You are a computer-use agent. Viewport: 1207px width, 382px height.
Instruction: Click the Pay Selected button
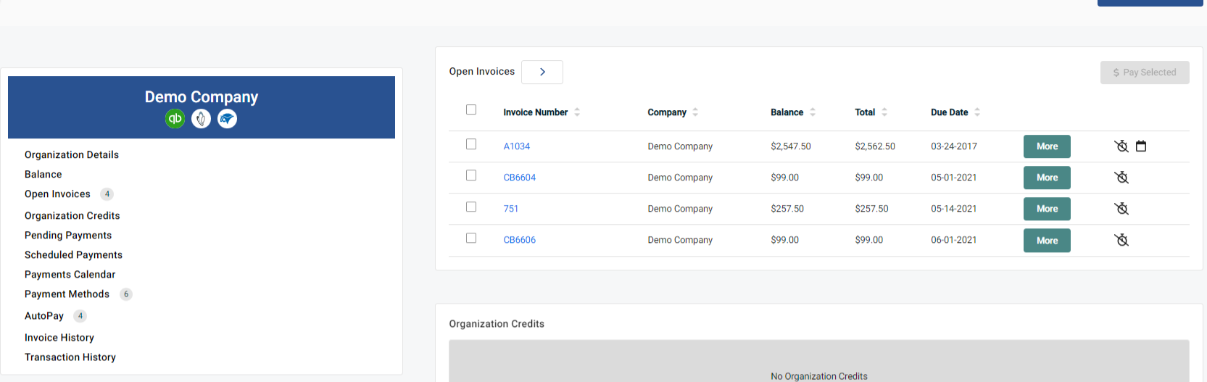point(1144,72)
